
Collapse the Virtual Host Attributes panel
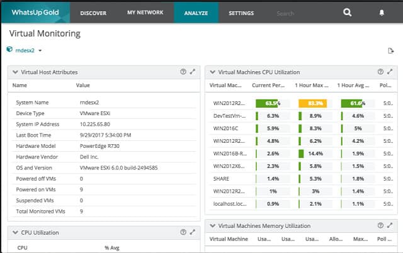(15, 72)
